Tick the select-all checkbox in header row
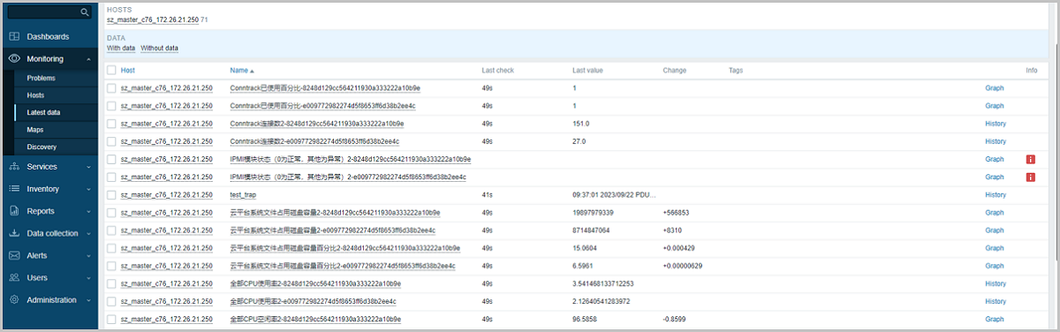Viewport: 1060px width, 332px height. tap(111, 70)
